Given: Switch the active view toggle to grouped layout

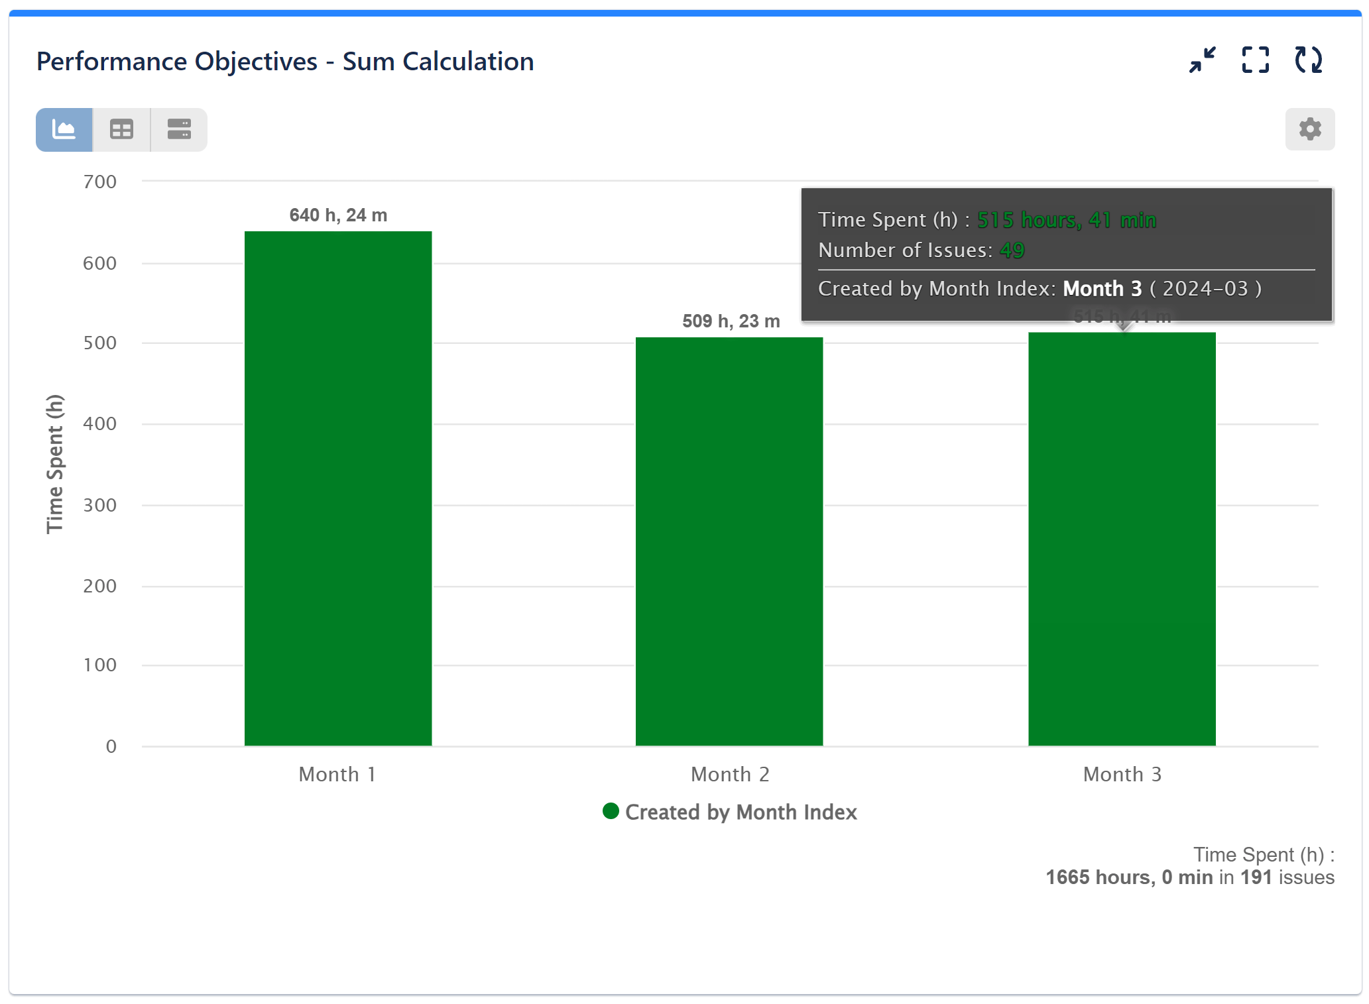Looking at the screenshot, I should pos(178,129).
